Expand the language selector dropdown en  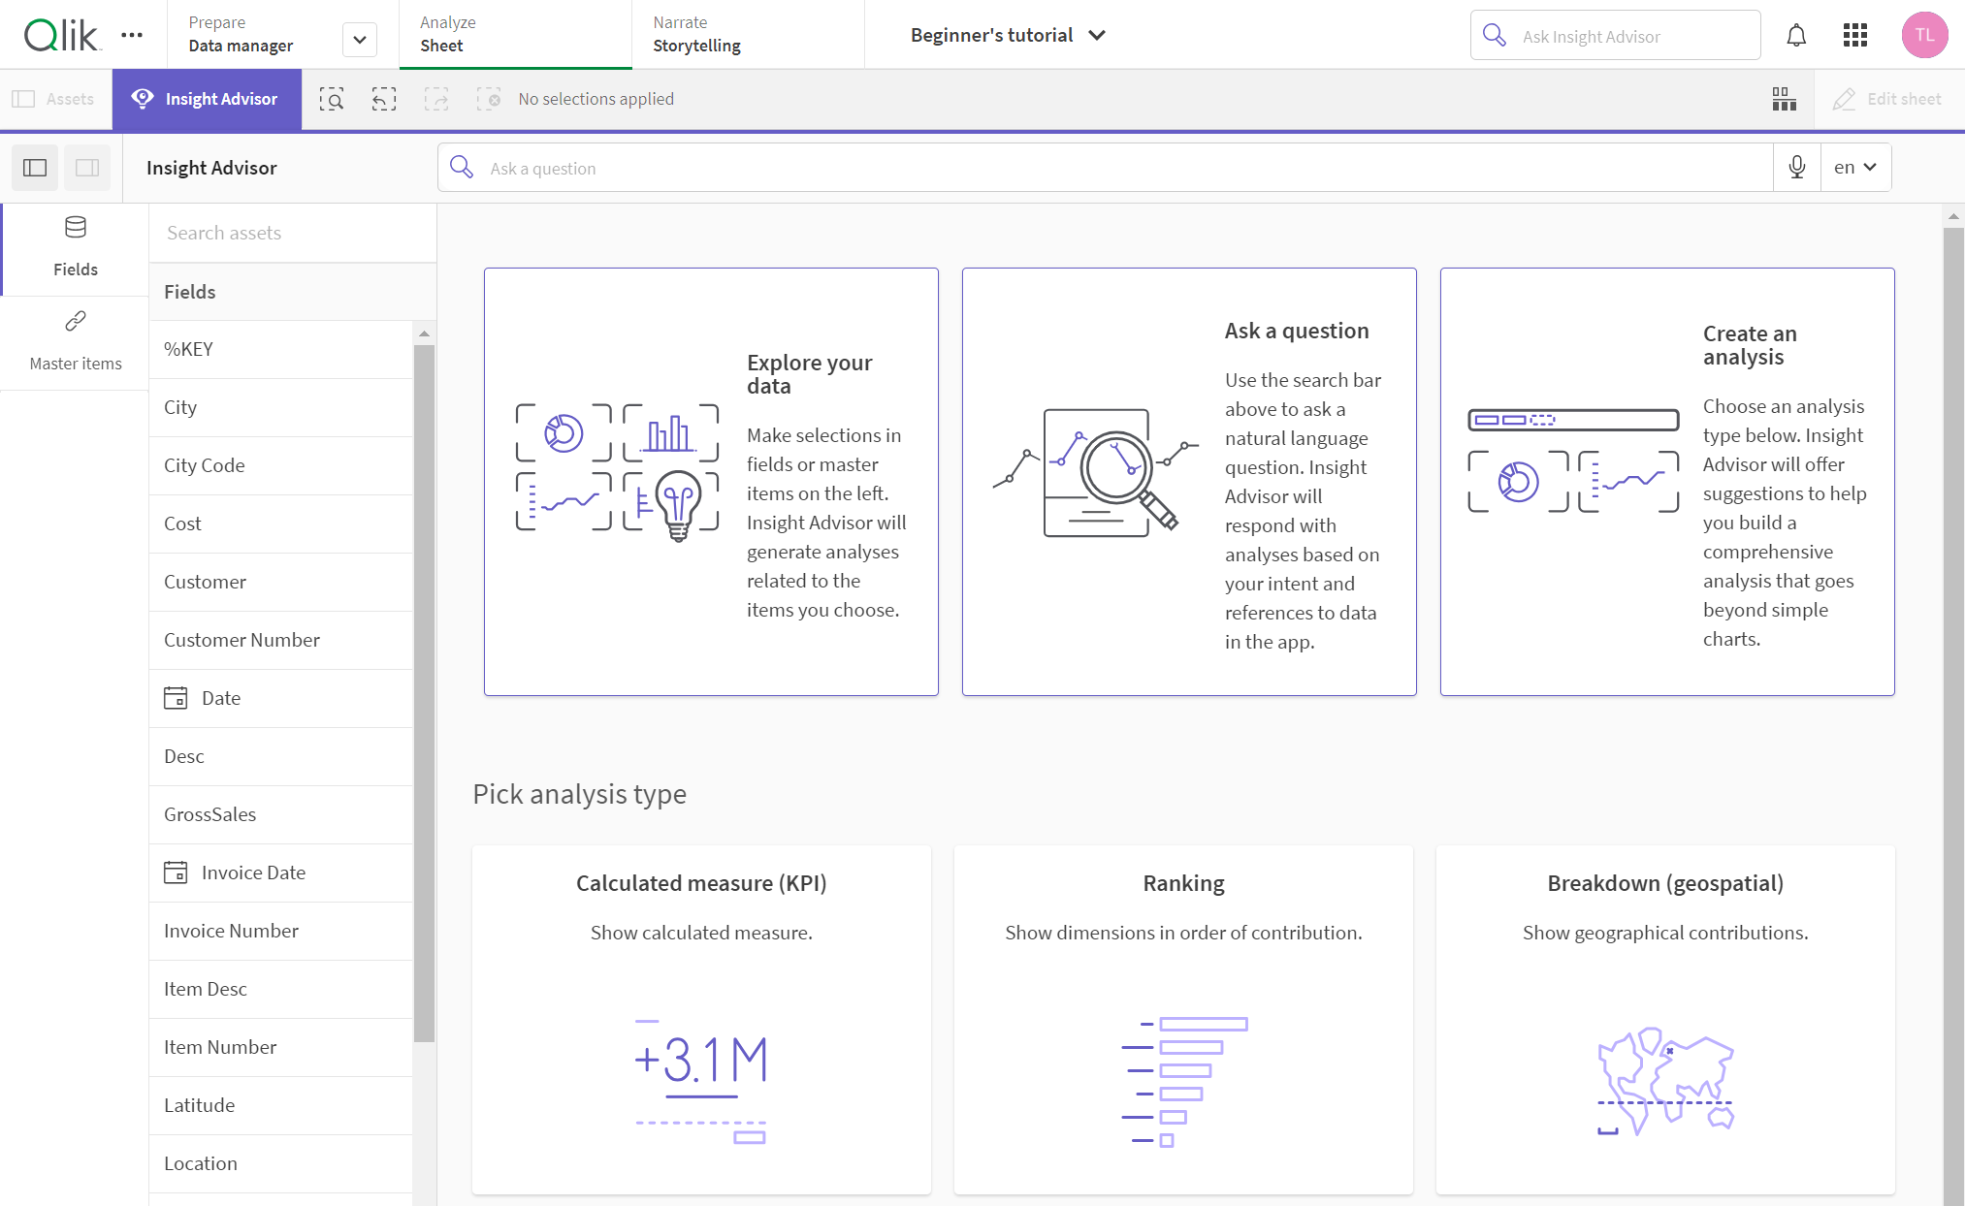pyautogui.click(x=1855, y=167)
